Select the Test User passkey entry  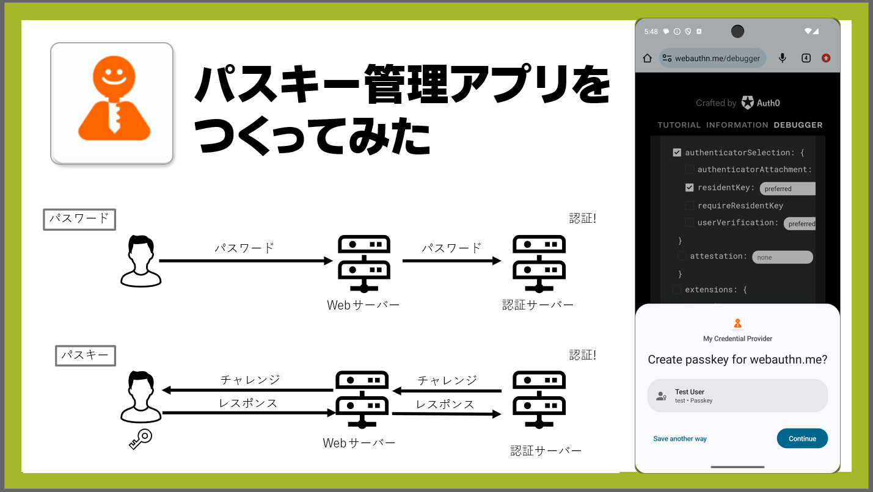click(737, 396)
